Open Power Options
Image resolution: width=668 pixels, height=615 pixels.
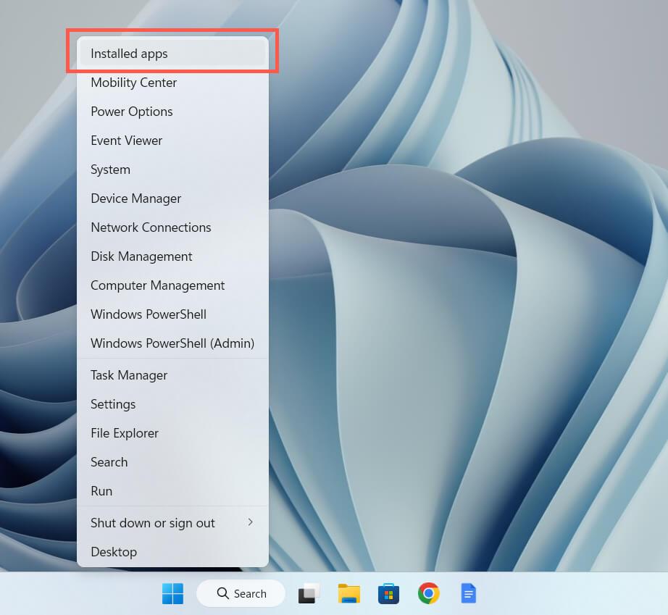172,112
